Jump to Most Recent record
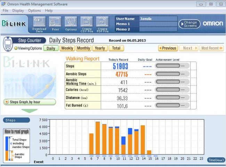 click(212, 48)
